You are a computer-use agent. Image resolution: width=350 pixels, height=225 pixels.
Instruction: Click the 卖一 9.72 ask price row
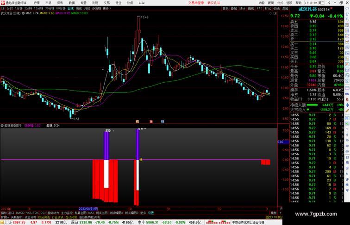coord(317,39)
